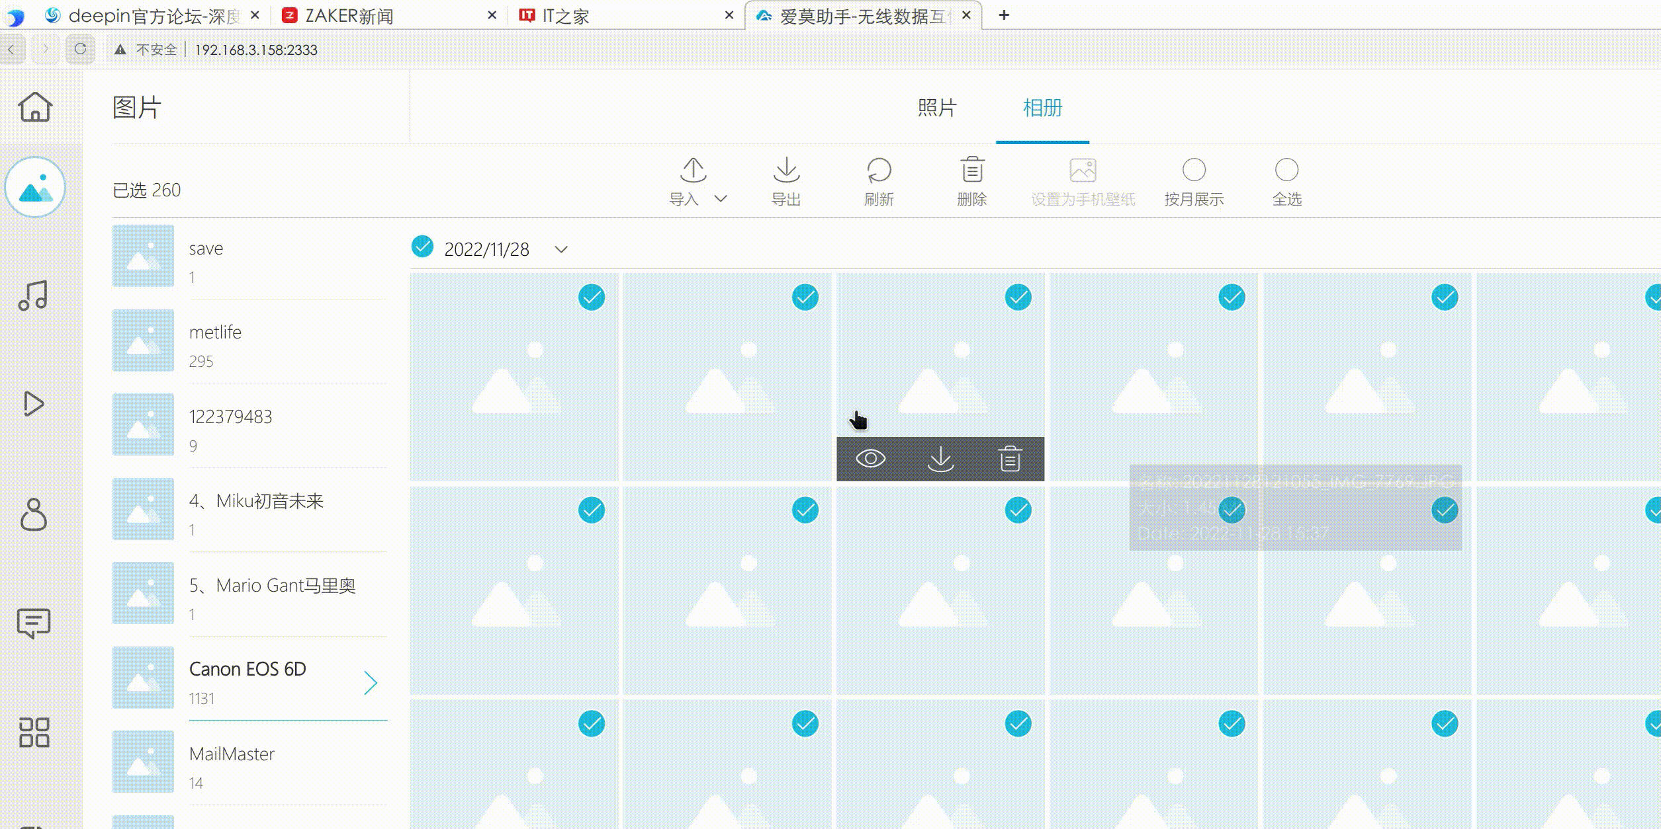The image size is (1661, 829).
Task: Deselect the 2022/11/28 date group checkbox
Action: click(422, 247)
